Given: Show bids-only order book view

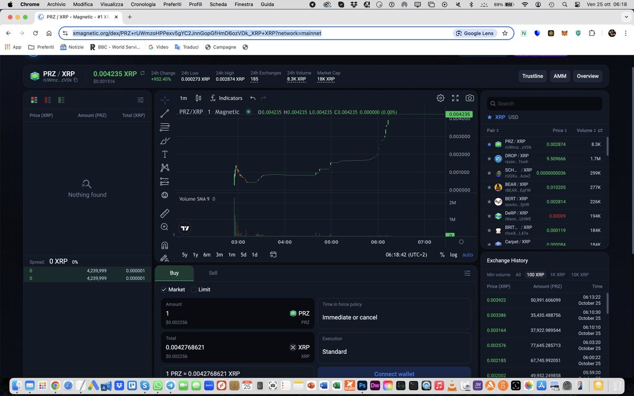Looking at the screenshot, I should (x=61, y=100).
